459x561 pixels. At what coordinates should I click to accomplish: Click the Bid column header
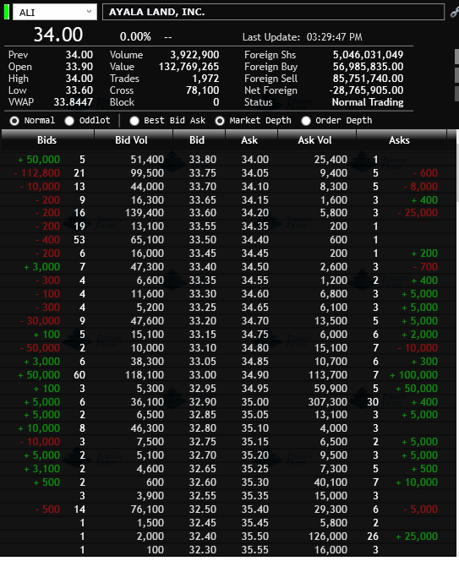coord(199,140)
